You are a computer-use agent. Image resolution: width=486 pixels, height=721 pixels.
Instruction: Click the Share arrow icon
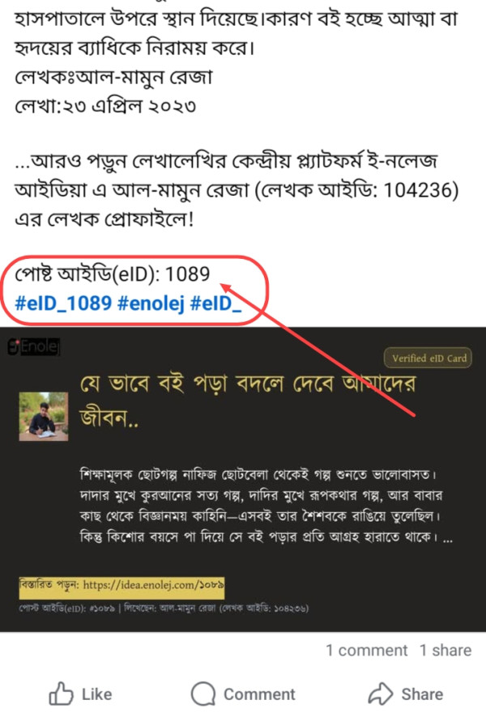pyautogui.click(x=380, y=693)
